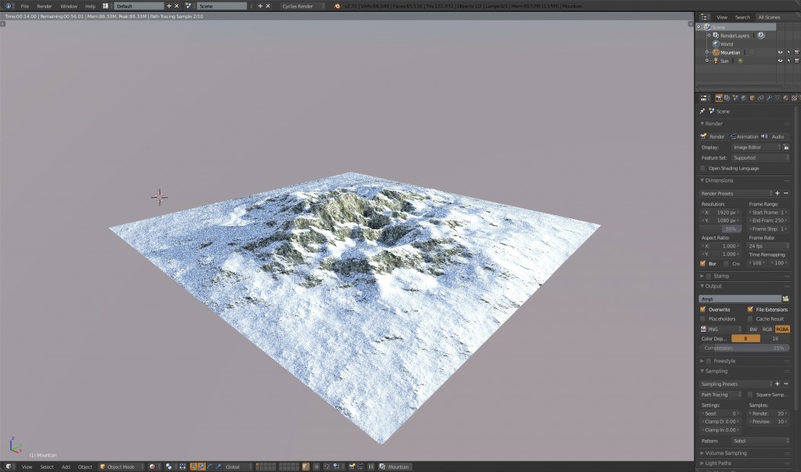
Task: Open the Material properties checkered sphere icon
Action: (x=785, y=97)
